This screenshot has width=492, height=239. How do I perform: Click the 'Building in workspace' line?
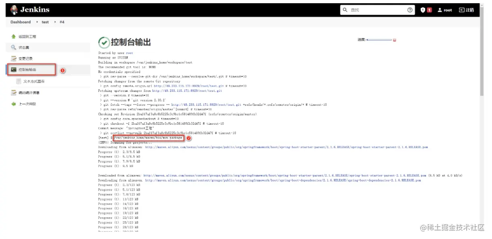tap(145, 63)
